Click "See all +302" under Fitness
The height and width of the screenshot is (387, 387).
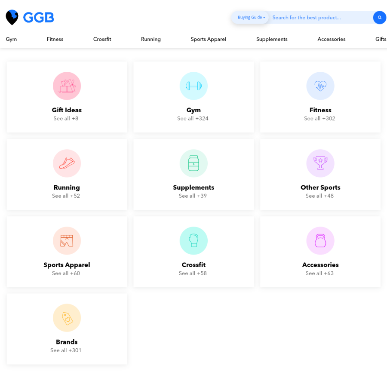pyautogui.click(x=319, y=119)
